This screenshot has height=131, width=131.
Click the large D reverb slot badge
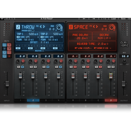[x=71, y=27]
